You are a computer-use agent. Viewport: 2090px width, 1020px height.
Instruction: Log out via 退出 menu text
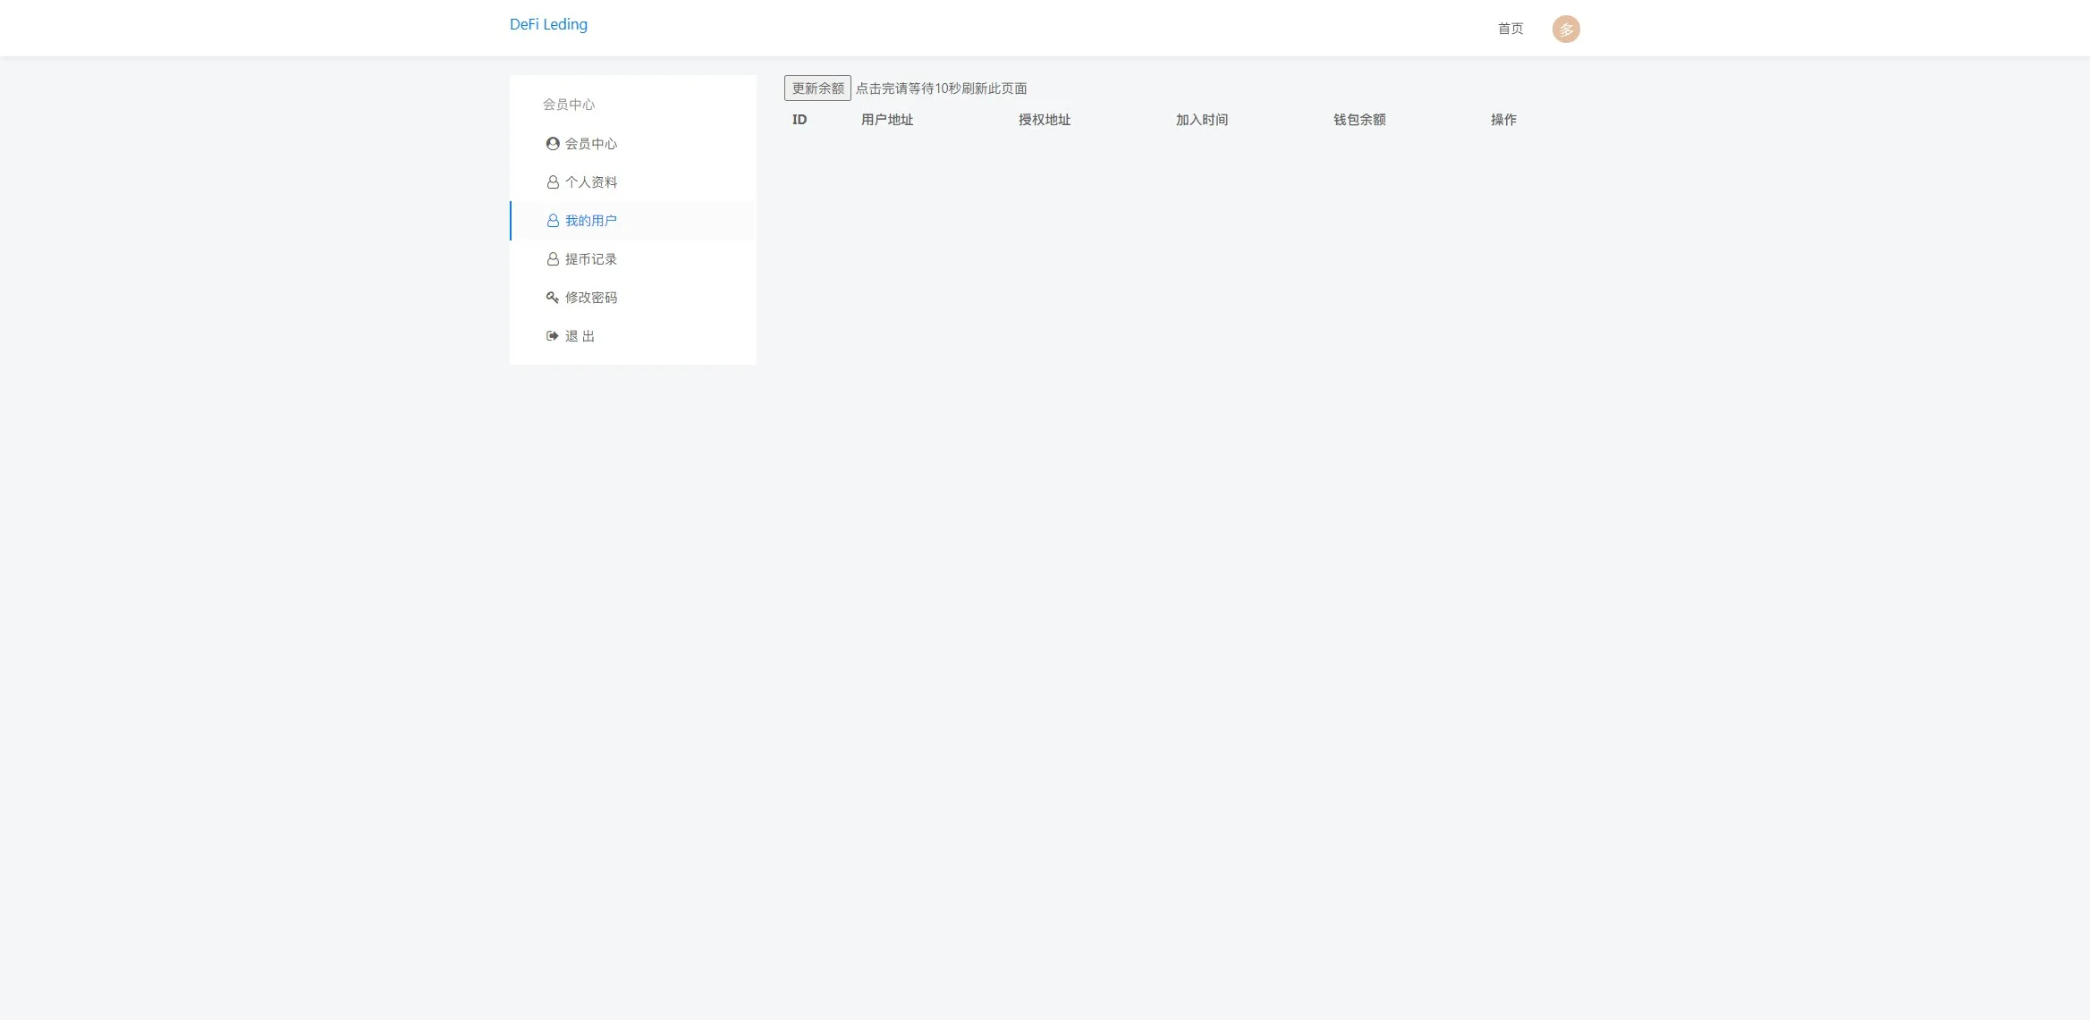[580, 336]
